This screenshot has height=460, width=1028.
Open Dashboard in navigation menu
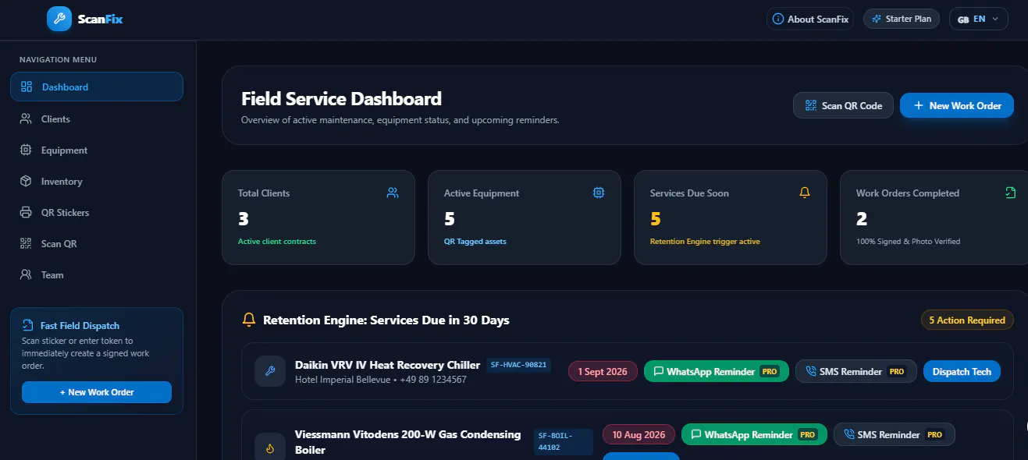(x=97, y=87)
